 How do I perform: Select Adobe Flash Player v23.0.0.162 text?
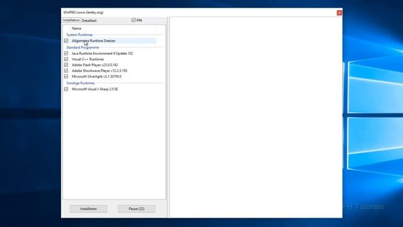click(x=95, y=65)
